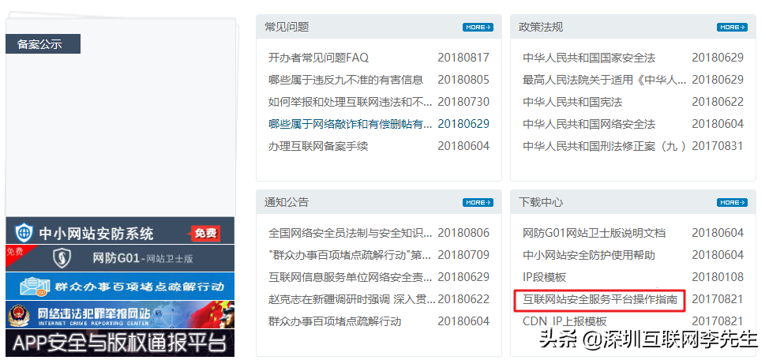
Task: Click the 中小网站安防系统 banner
Action: coord(120,232)
